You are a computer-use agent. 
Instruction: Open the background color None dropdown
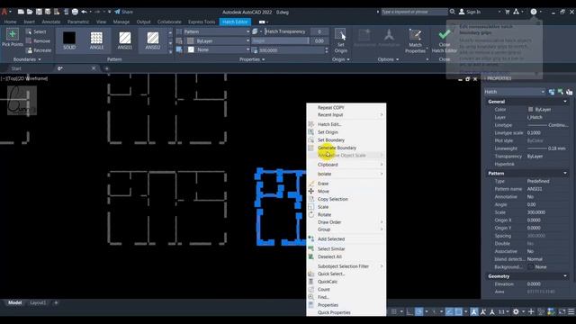click(x=216, y=49)
